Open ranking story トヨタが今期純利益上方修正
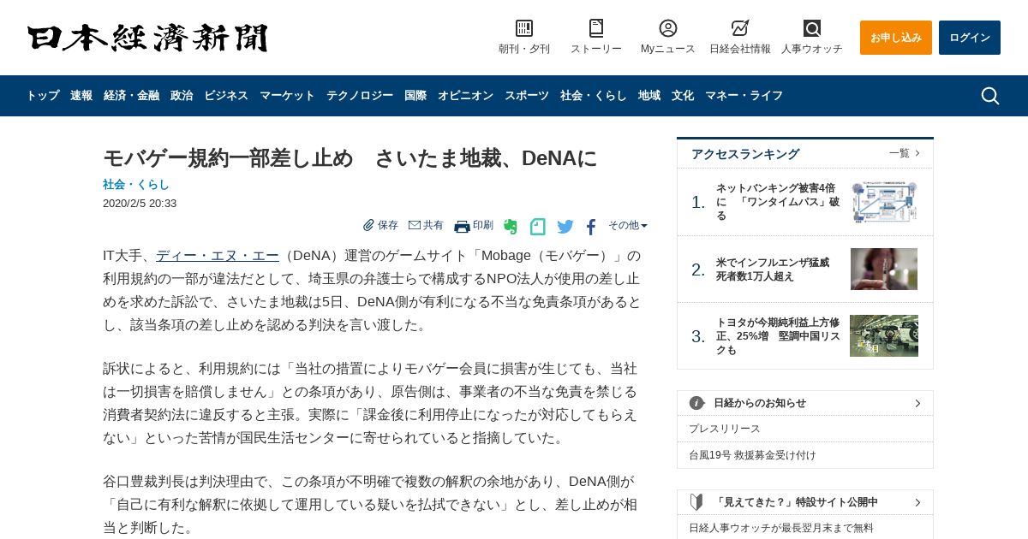 (x=778, y=336)
